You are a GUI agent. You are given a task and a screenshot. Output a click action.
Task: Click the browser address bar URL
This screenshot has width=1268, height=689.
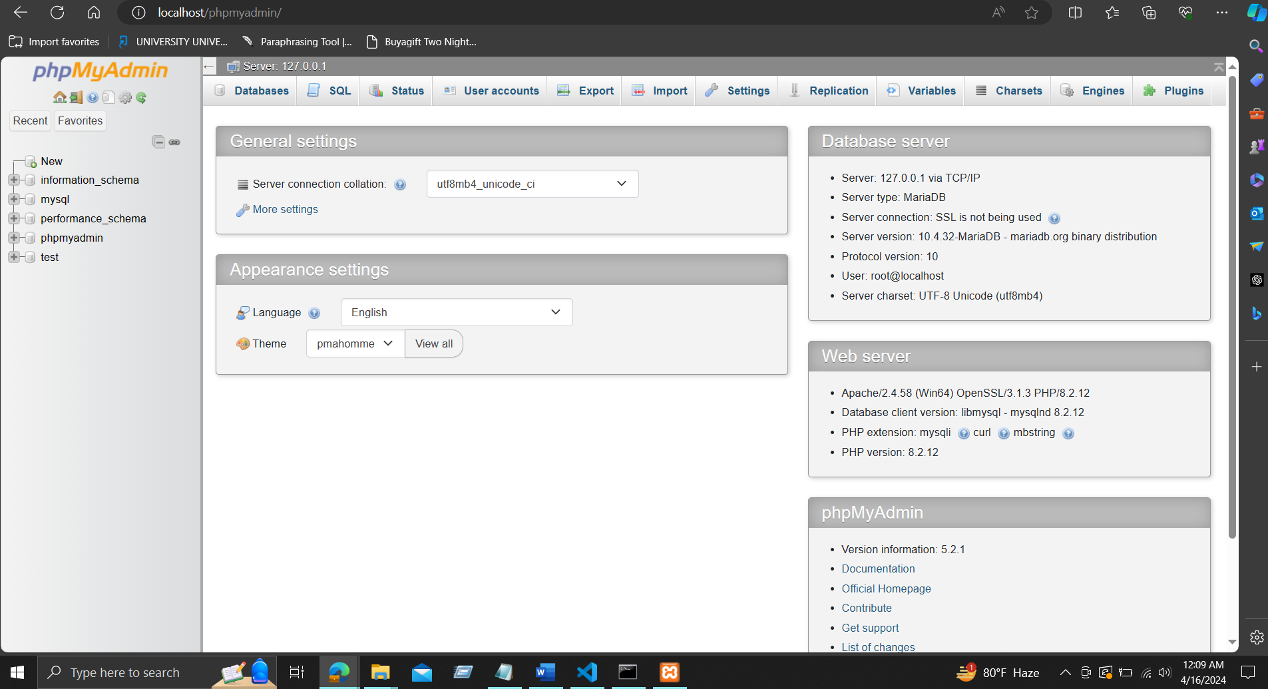[220, 13]
